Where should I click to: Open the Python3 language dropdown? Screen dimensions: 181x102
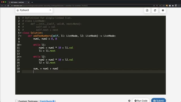34,10
